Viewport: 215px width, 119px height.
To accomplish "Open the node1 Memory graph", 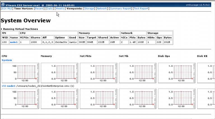I will pyautogui.click(x=59, y=99).
